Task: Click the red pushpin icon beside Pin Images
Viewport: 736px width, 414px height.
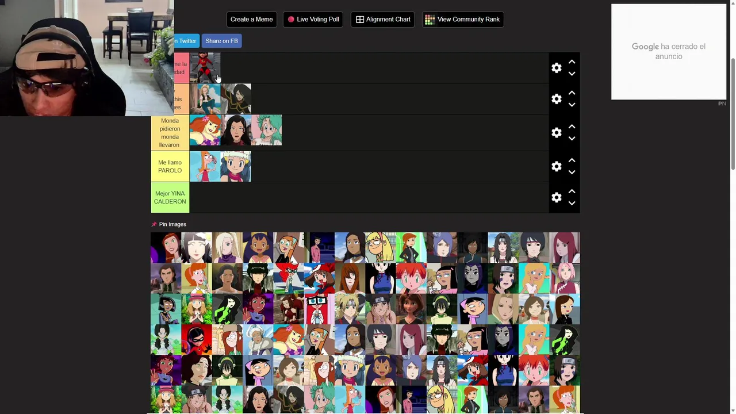Action: [x=154, y=224]
